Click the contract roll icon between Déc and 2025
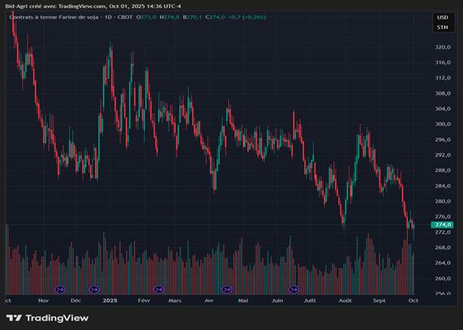This screenshot has height=330, width=463. point(94,289)
